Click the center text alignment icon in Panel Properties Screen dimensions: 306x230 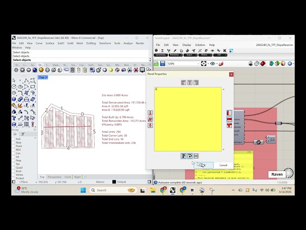click(x=190, y=82)
